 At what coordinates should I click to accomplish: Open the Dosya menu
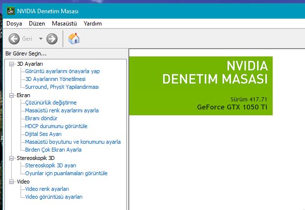click(x=14, y=24)
